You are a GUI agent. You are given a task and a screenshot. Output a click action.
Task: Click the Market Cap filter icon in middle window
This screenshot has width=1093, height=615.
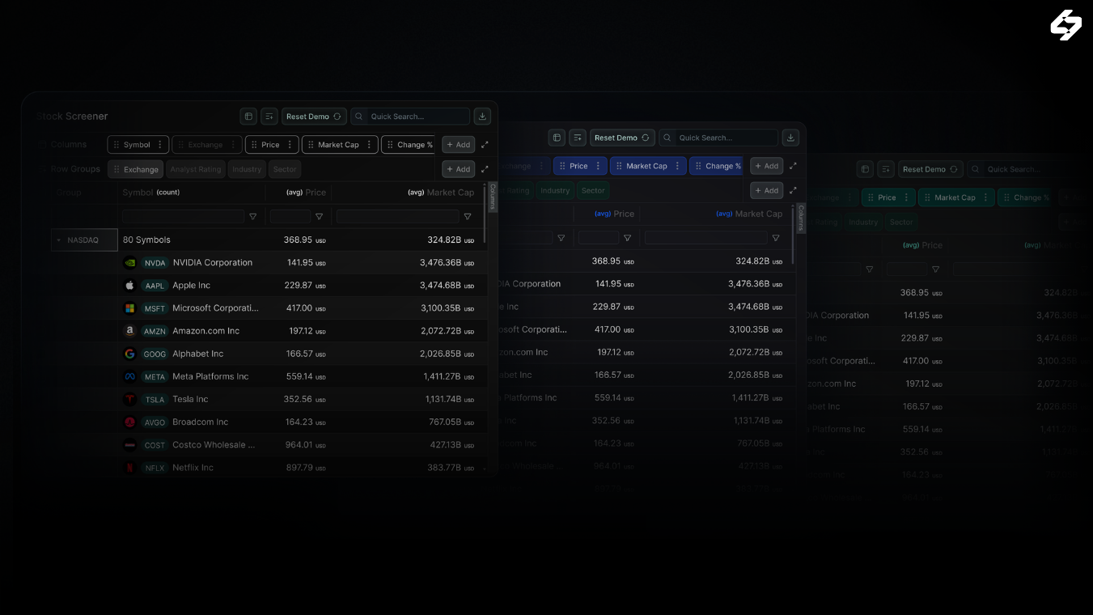coord(776,238)
